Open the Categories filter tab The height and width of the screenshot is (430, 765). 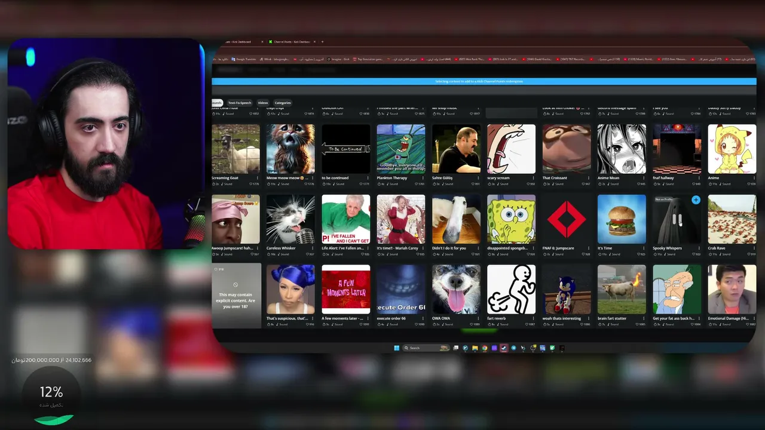coord(283,103)
